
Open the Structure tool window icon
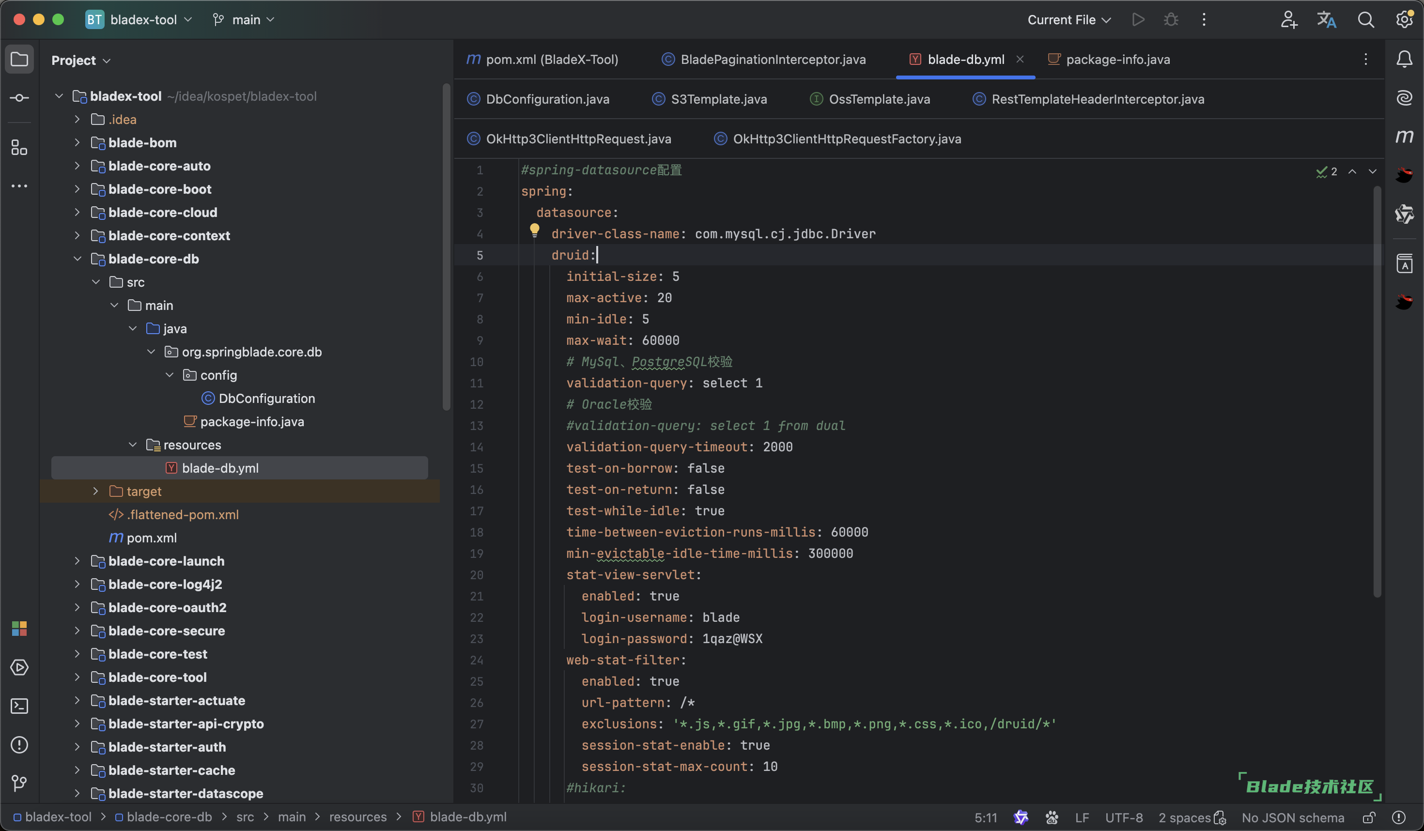(x=19, y=148)
